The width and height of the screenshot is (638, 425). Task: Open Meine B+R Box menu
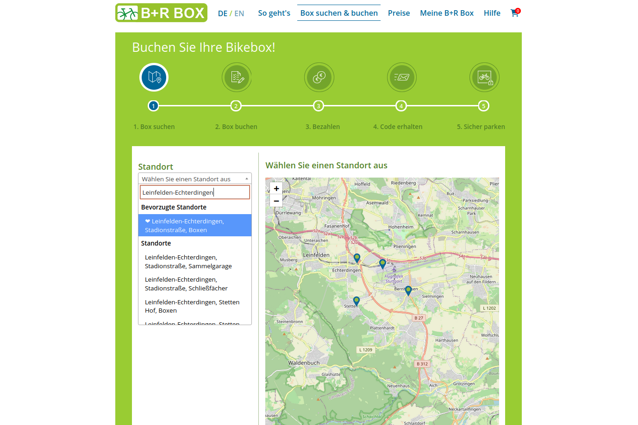[447, 13]
